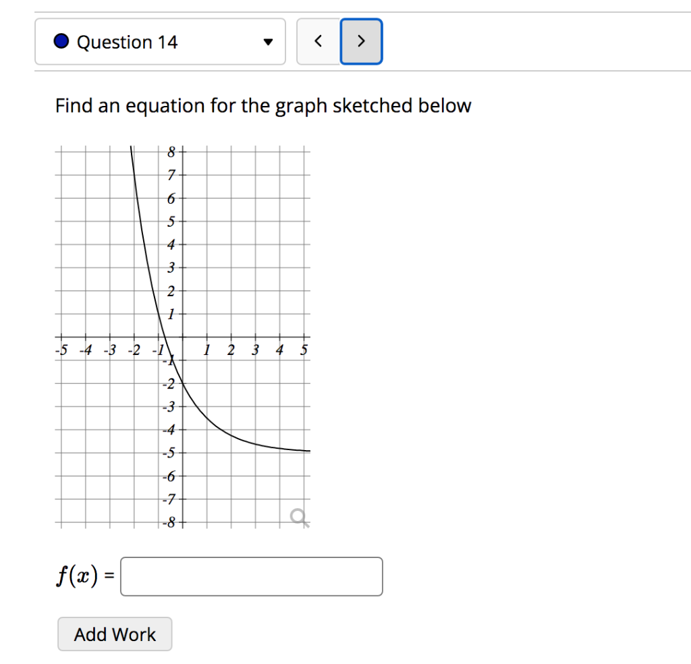Click the right chevron arrow icon
Viewport: 691px width, 664px height.
(x=361, y=40)
